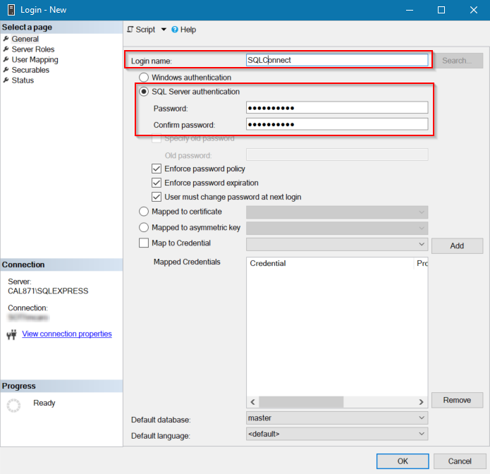Click the Credential column header
490x474 pixels.
click(x=331, y=263)
